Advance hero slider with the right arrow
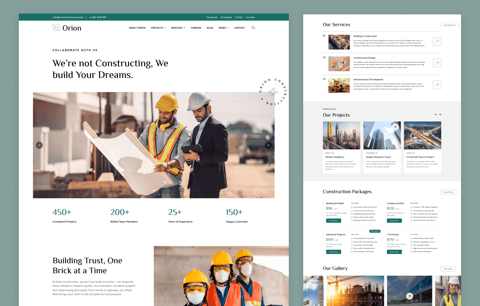The image size is (480, 306). pos(268,145)
